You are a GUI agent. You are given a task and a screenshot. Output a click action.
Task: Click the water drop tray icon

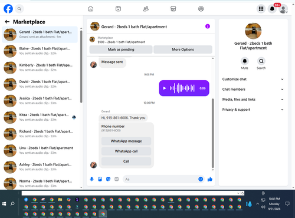[249, 204]
